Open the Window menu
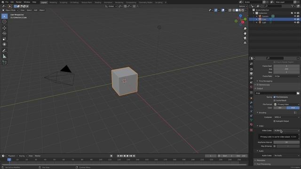This screenshot has height=169, width=301. [27, 2]
